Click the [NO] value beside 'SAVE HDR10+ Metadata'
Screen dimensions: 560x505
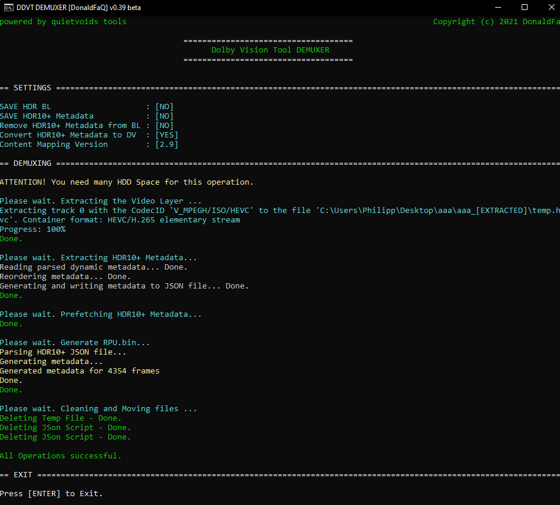164,116
